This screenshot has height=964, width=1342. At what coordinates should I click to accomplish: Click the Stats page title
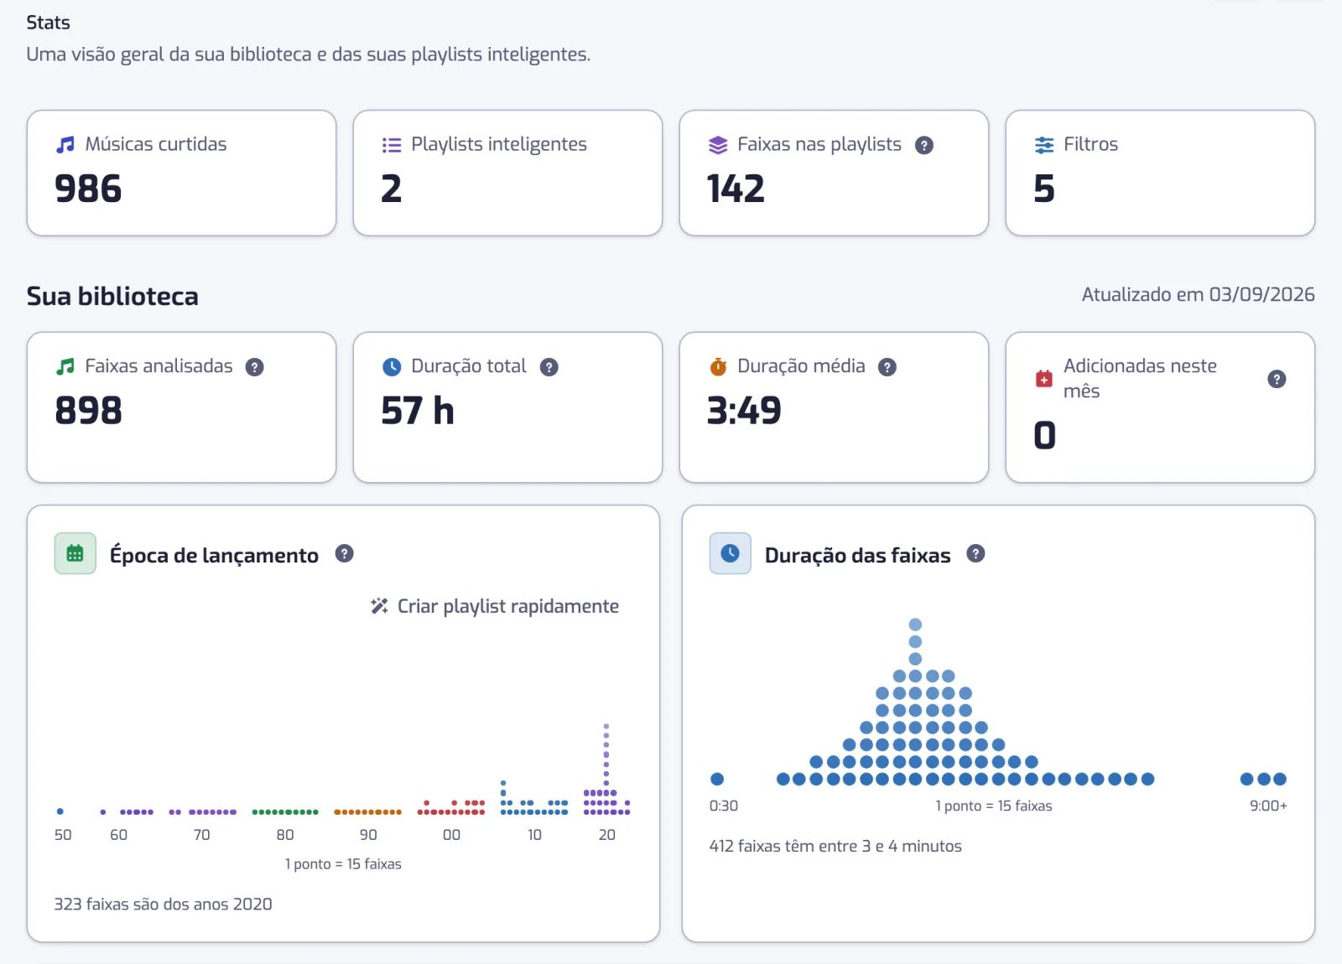[x=48, y=23]
